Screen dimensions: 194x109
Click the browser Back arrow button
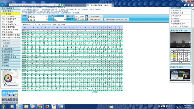[3, 5]
